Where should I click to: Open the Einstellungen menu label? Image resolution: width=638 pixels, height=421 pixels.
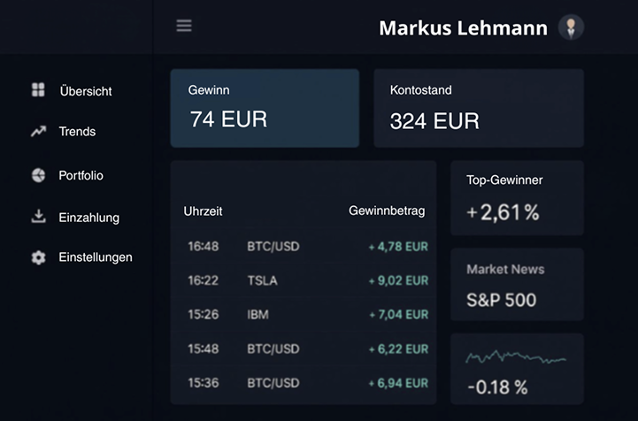point(96,257)
